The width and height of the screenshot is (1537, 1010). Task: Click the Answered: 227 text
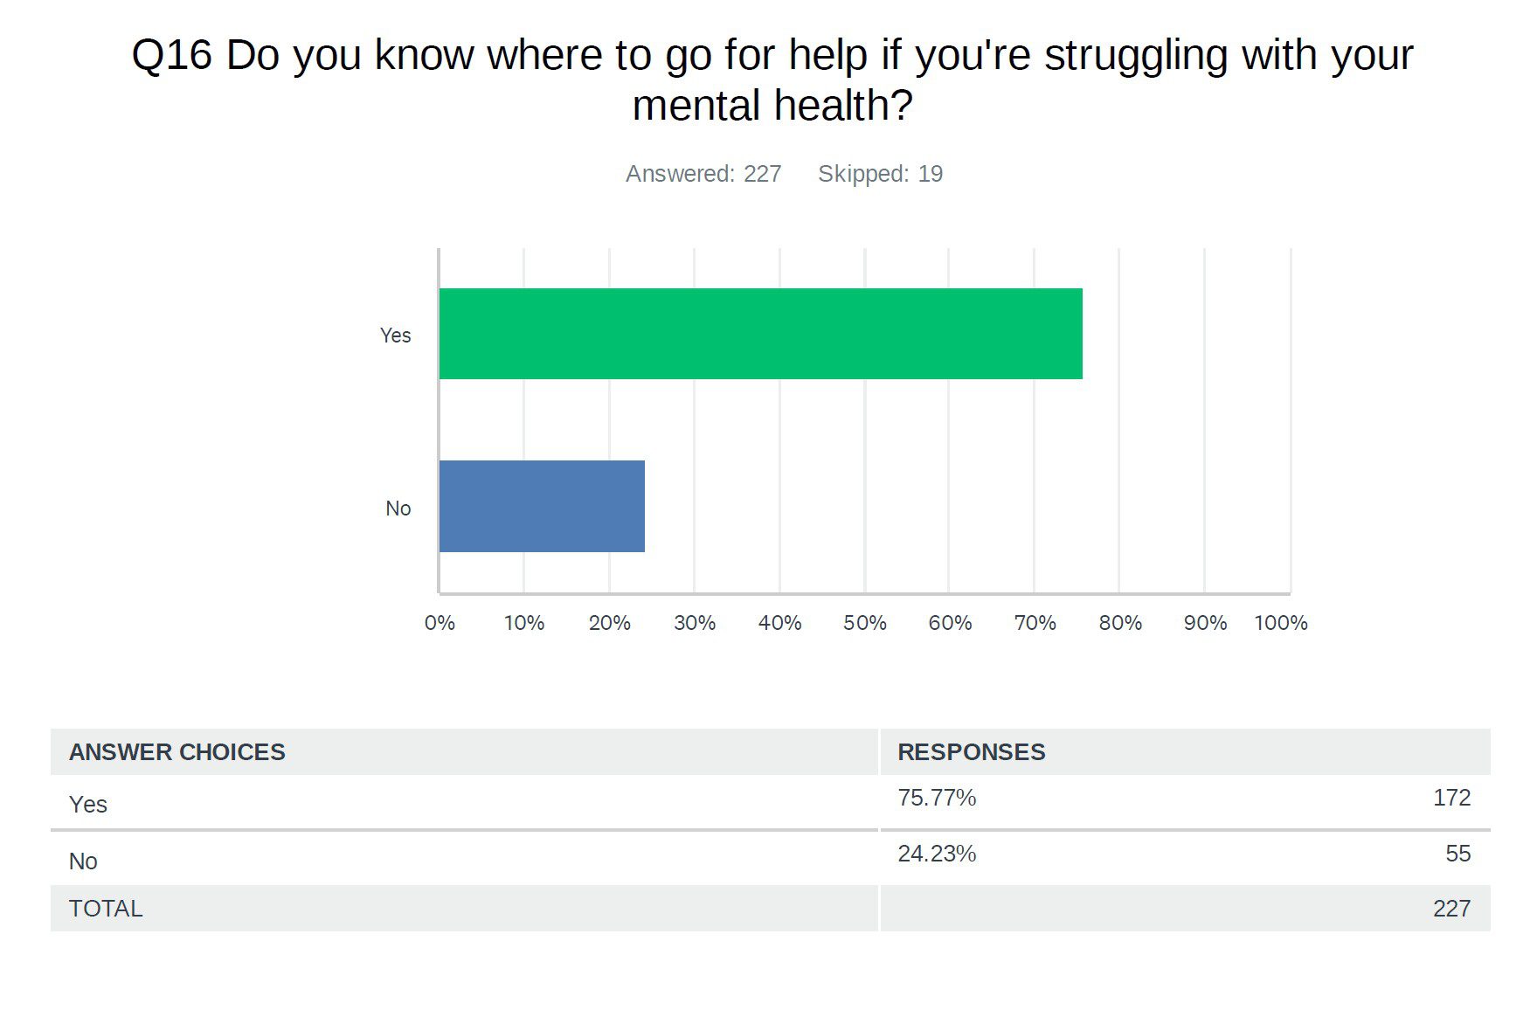coord(703,174)
